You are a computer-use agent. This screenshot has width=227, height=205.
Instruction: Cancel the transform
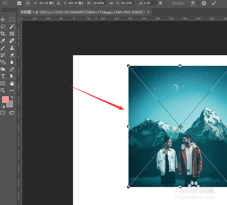pyautogui.click(x=204, y=3)
